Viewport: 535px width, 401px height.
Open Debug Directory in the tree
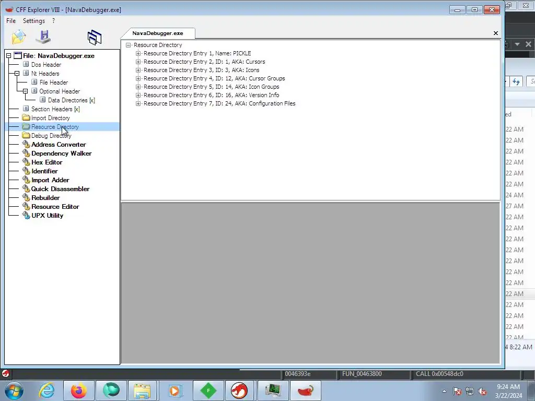tap(51, 135)
